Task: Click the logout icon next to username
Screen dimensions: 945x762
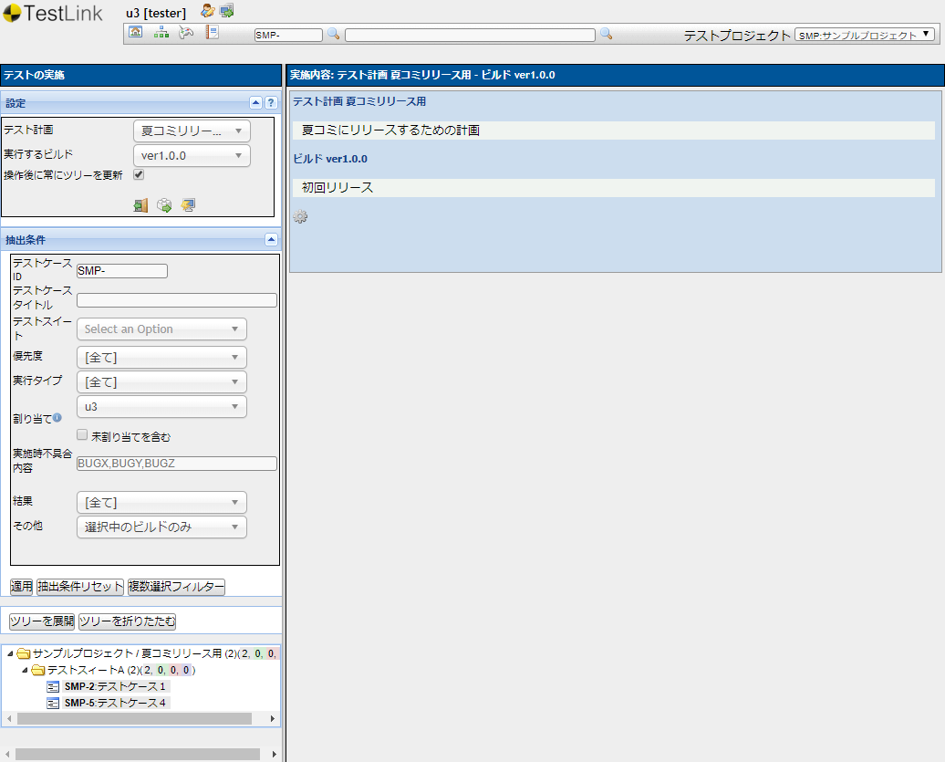Action: pos(224,11)
